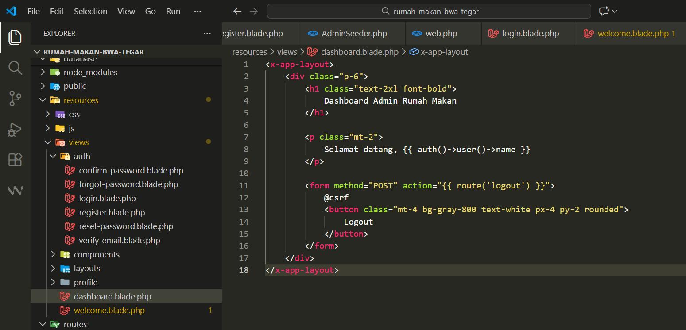This screenshot has width=686, height=330.
Task: Open the Search view in activity bar
Action: (15, 68)
